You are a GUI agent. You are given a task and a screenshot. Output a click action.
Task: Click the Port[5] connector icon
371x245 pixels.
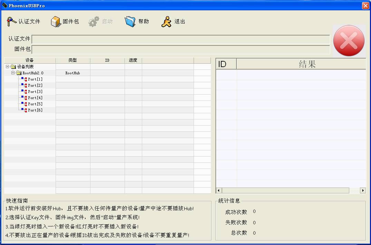(x=24, y=104)
